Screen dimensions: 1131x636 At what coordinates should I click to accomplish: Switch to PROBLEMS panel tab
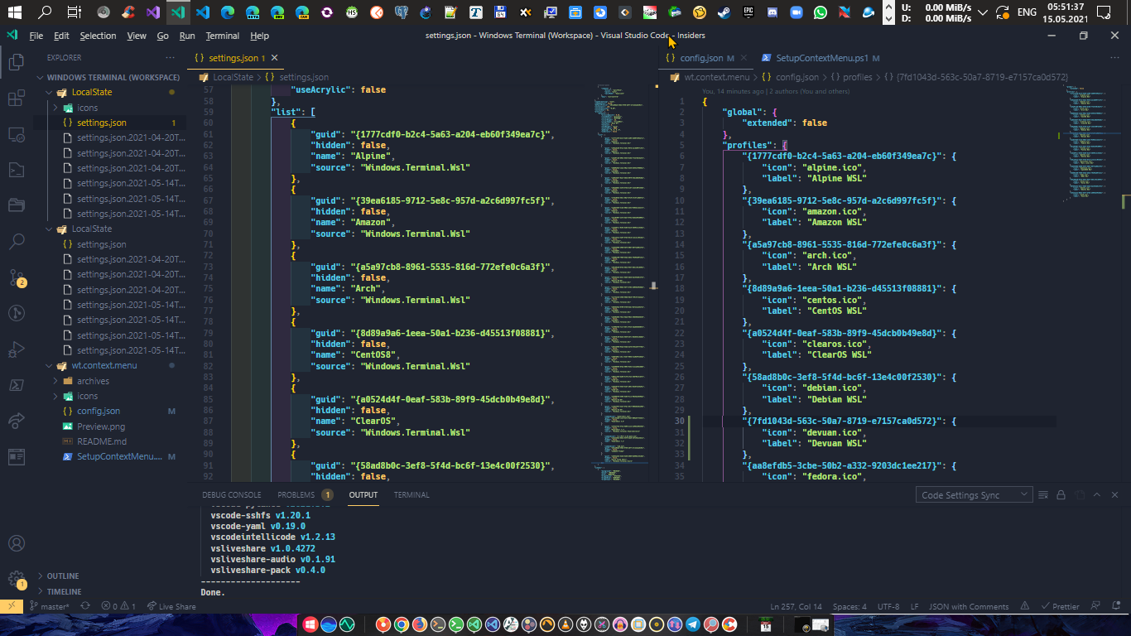(305, 494)
